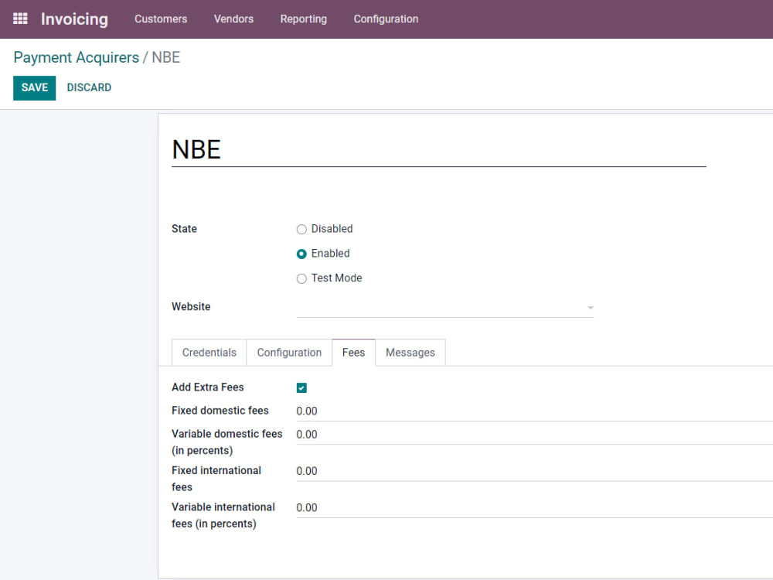Switch to the Credentials tab
The width and height of the screenshot is (773, 580).
209,352
